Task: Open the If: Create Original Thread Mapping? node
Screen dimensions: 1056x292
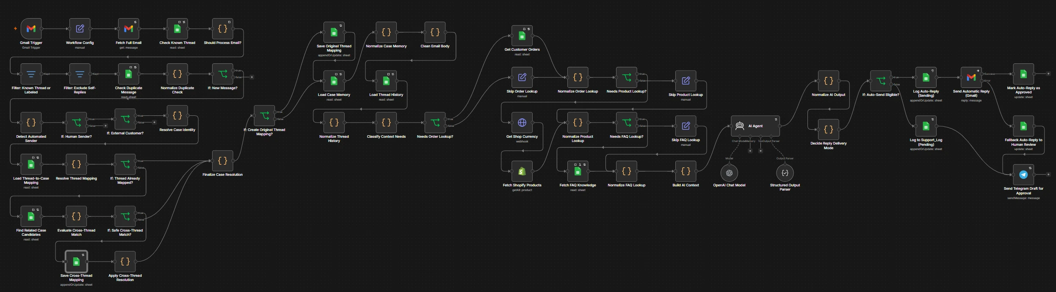Action: 264,116
